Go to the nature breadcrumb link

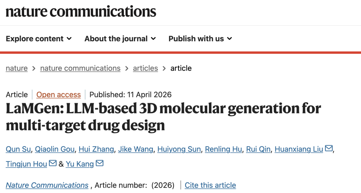[x=17, y=68]
